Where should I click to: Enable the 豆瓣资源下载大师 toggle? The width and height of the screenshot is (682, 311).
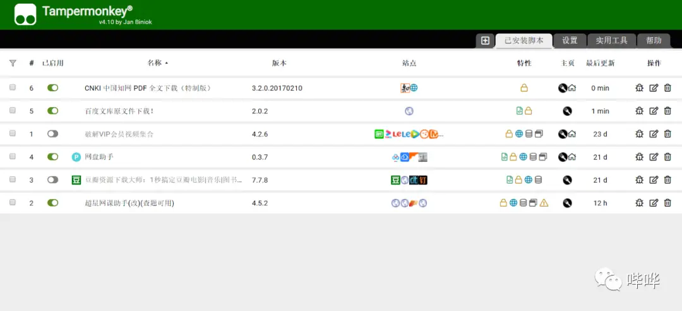pyautogui.click(x=52, y=179)
